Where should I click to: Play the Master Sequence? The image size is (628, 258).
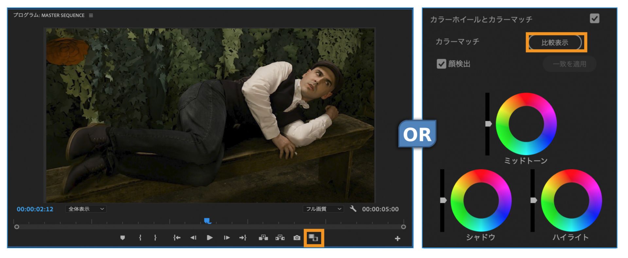click(x=210, y=238)
